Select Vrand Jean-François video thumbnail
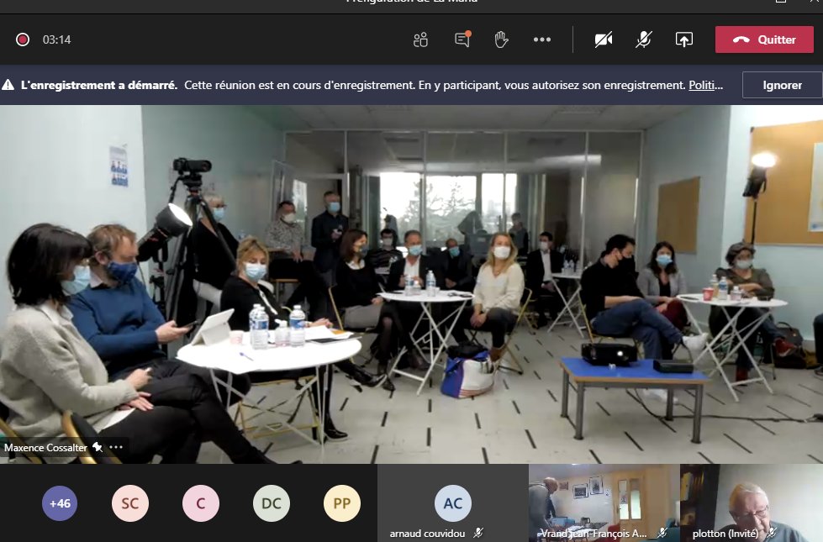823x542 pixels. 602,503
